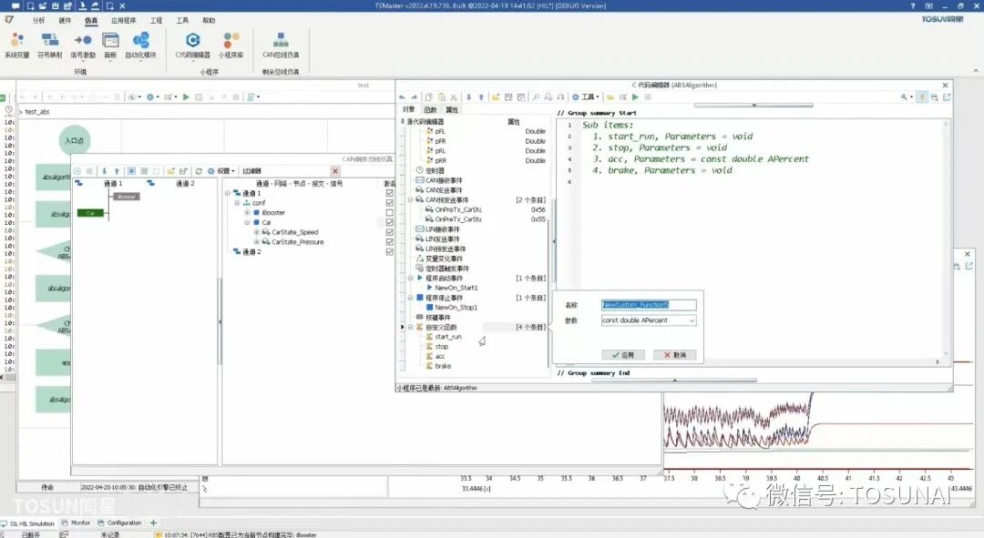Open the 参数 parameter type combo box
Screen dimensions: 984x538
point(649,320)
